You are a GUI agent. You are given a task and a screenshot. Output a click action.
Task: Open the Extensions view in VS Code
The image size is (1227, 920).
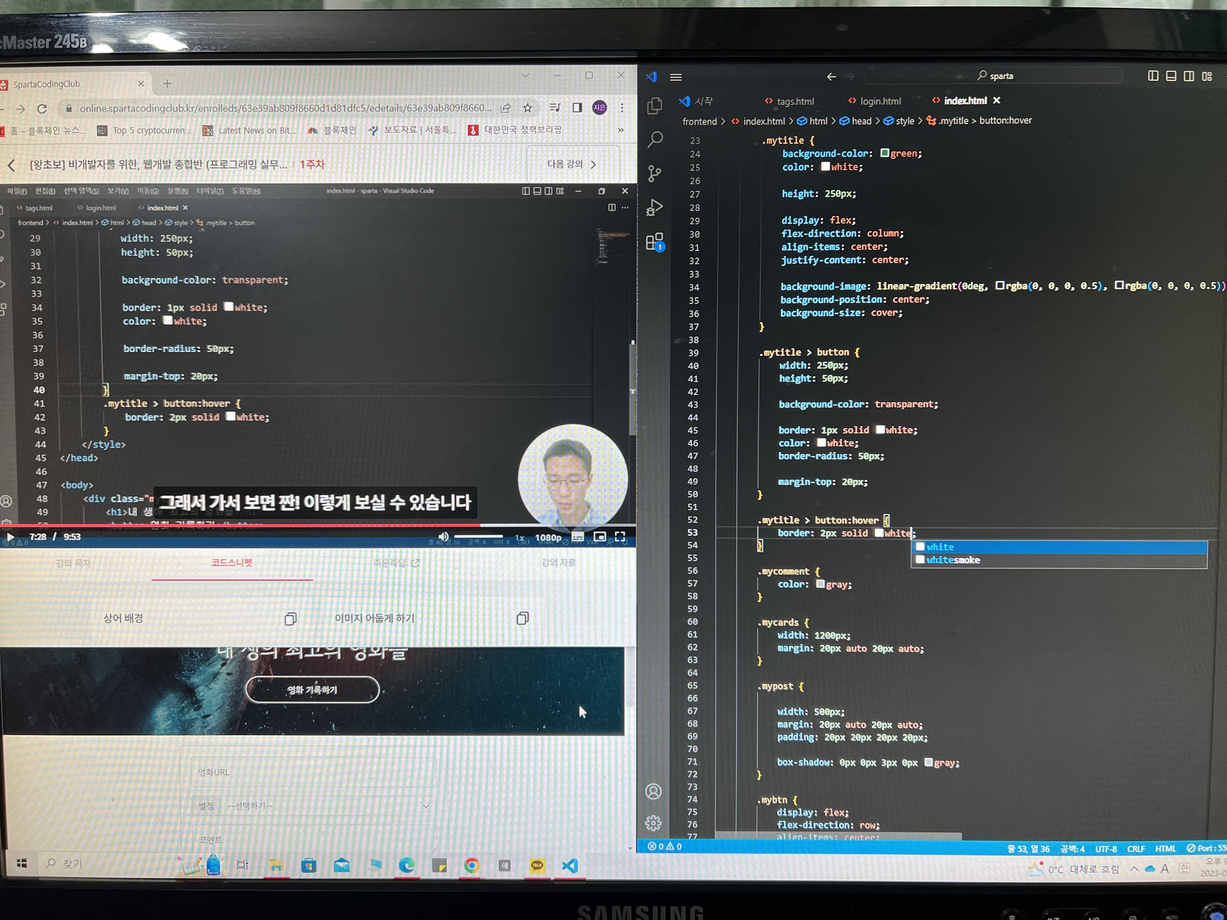(x=655, y=242)
